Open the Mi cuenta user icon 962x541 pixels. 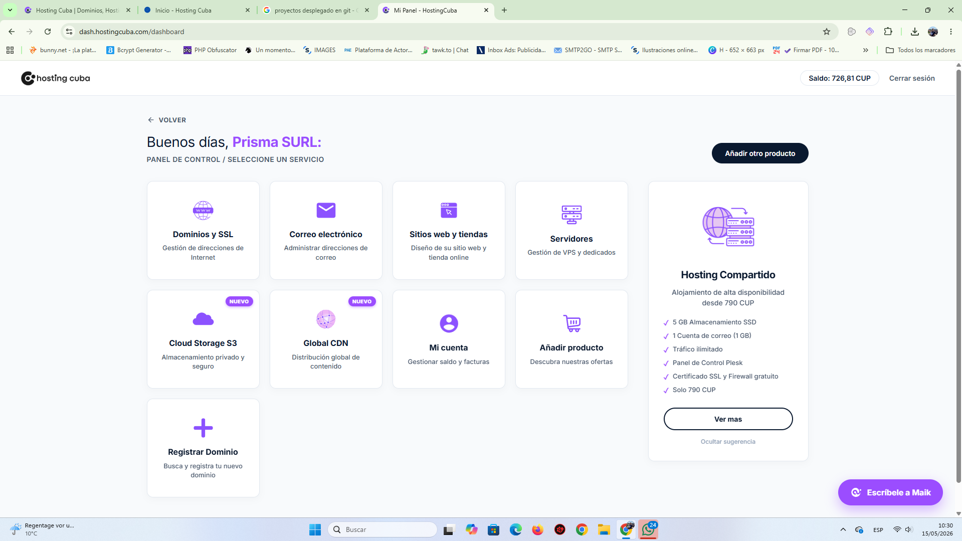(449, 323)
